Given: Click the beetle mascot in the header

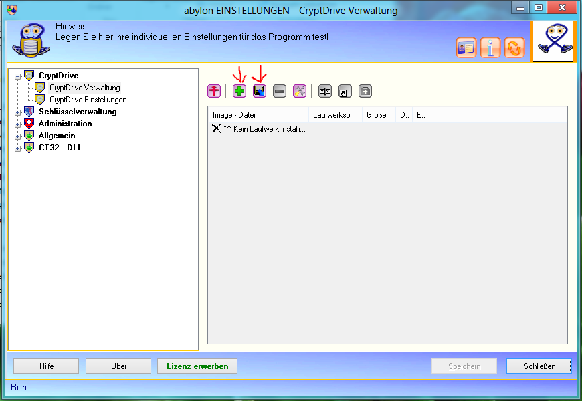Looking at the screenshot, I should pos(31,40).
